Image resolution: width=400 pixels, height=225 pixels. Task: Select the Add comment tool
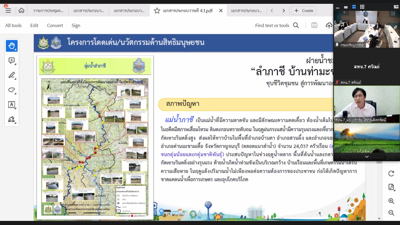click(12, 61)
